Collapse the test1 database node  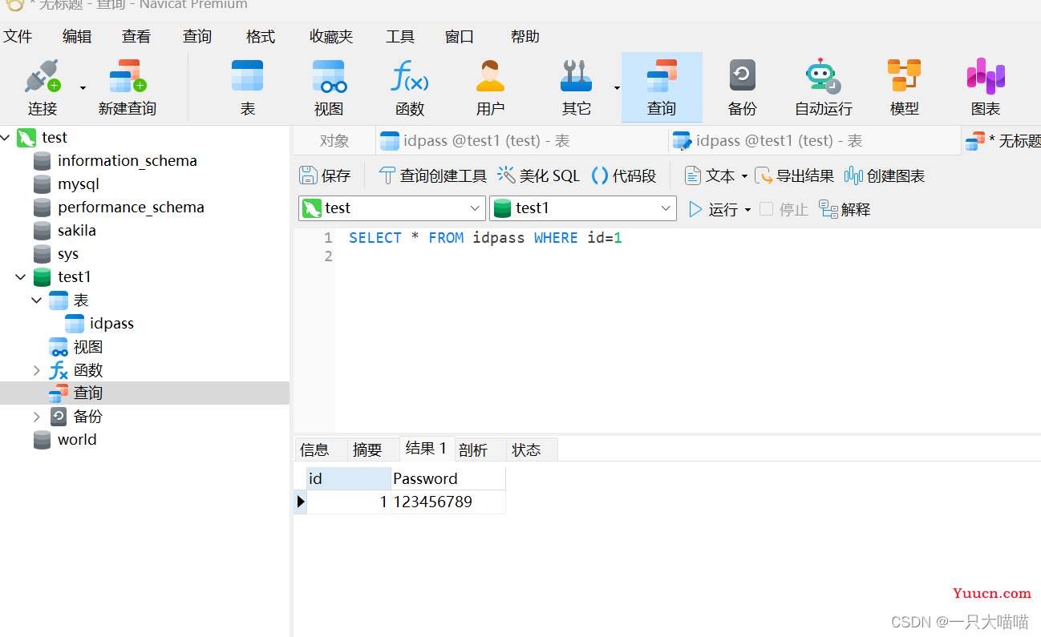[x=21, y=277]
